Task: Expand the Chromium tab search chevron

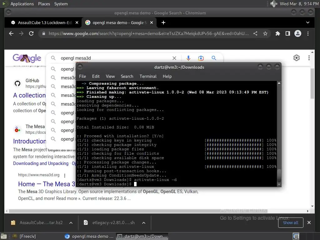Action: tap(308, 22)
